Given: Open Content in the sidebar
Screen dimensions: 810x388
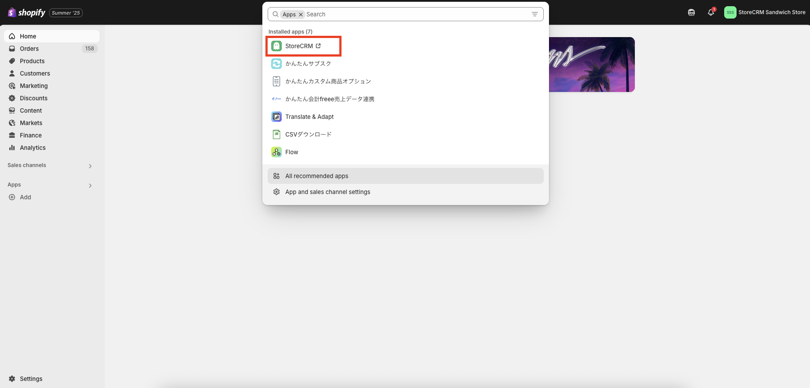Looking at the screenshot, I should coord(52,110).
